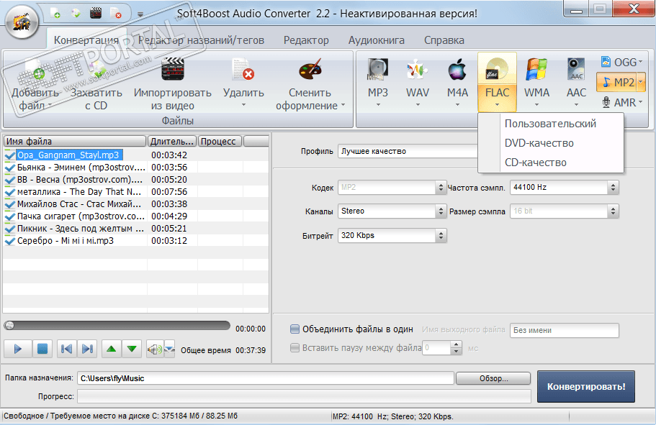This screenshot has height=425, width=656.
Task: Click the quick-access add file icon
Action: [55, 14]
